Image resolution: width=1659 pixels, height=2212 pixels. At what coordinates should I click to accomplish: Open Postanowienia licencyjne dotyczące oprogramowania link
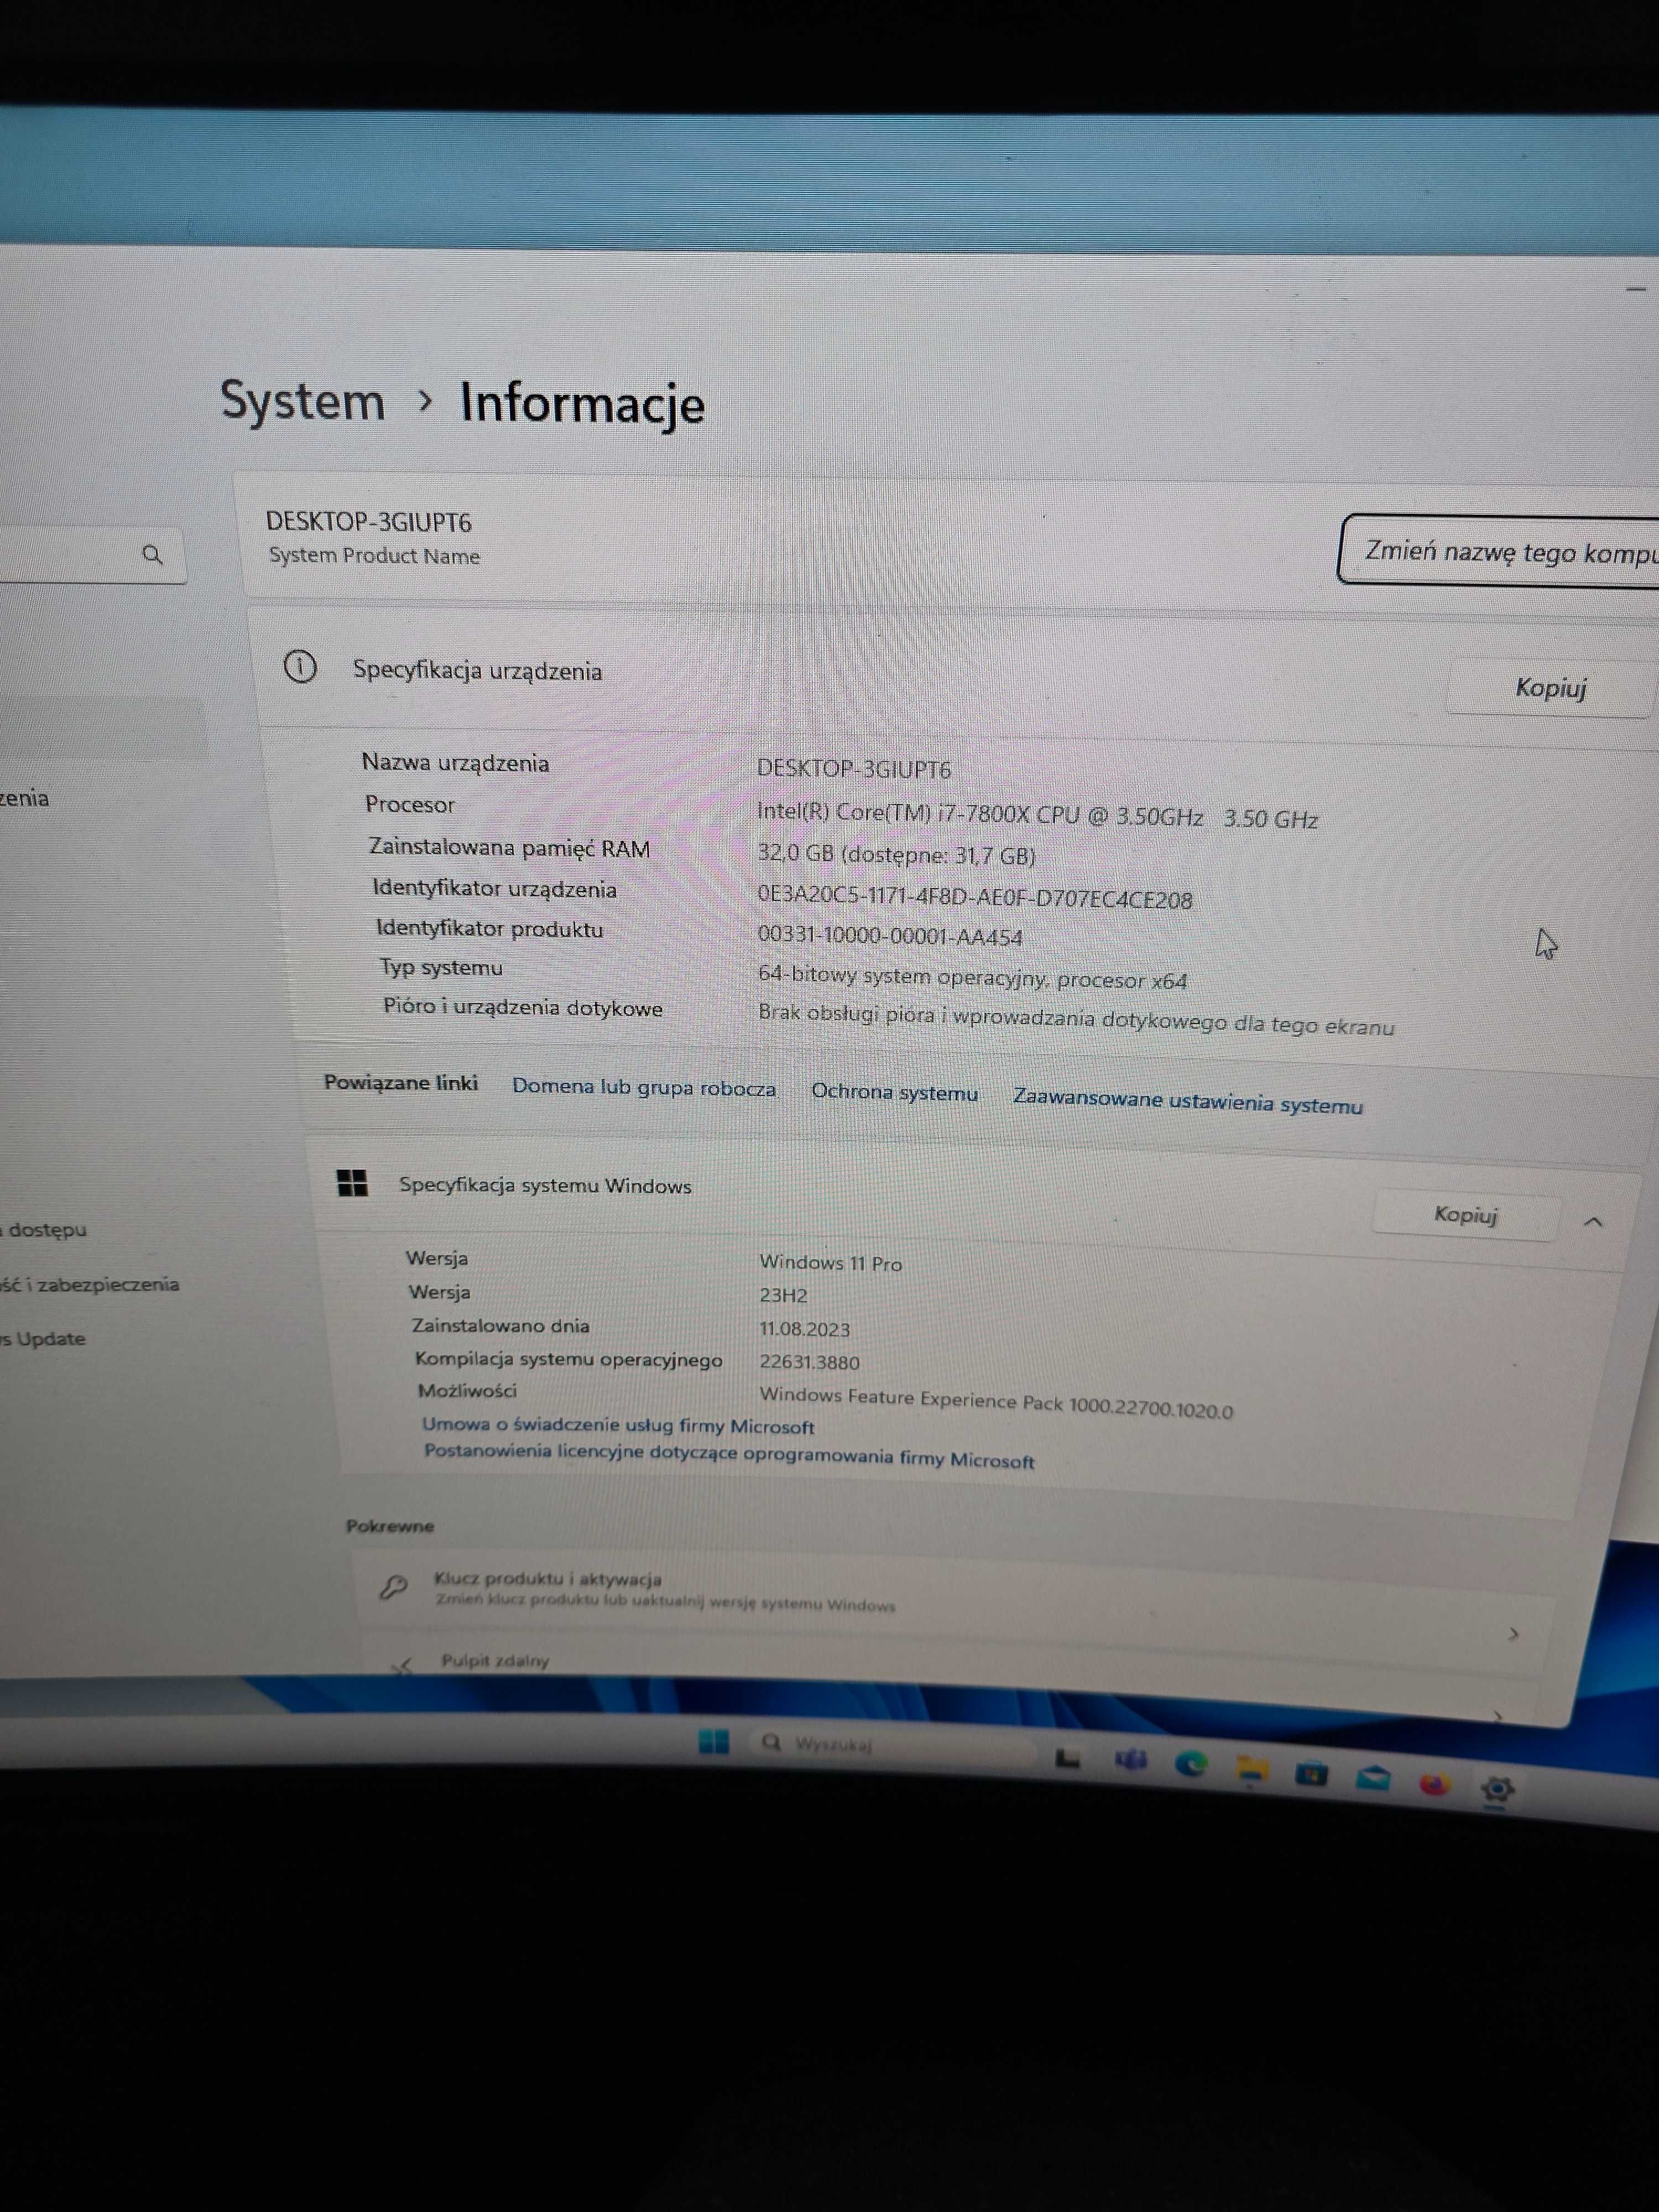[729, 1455]
